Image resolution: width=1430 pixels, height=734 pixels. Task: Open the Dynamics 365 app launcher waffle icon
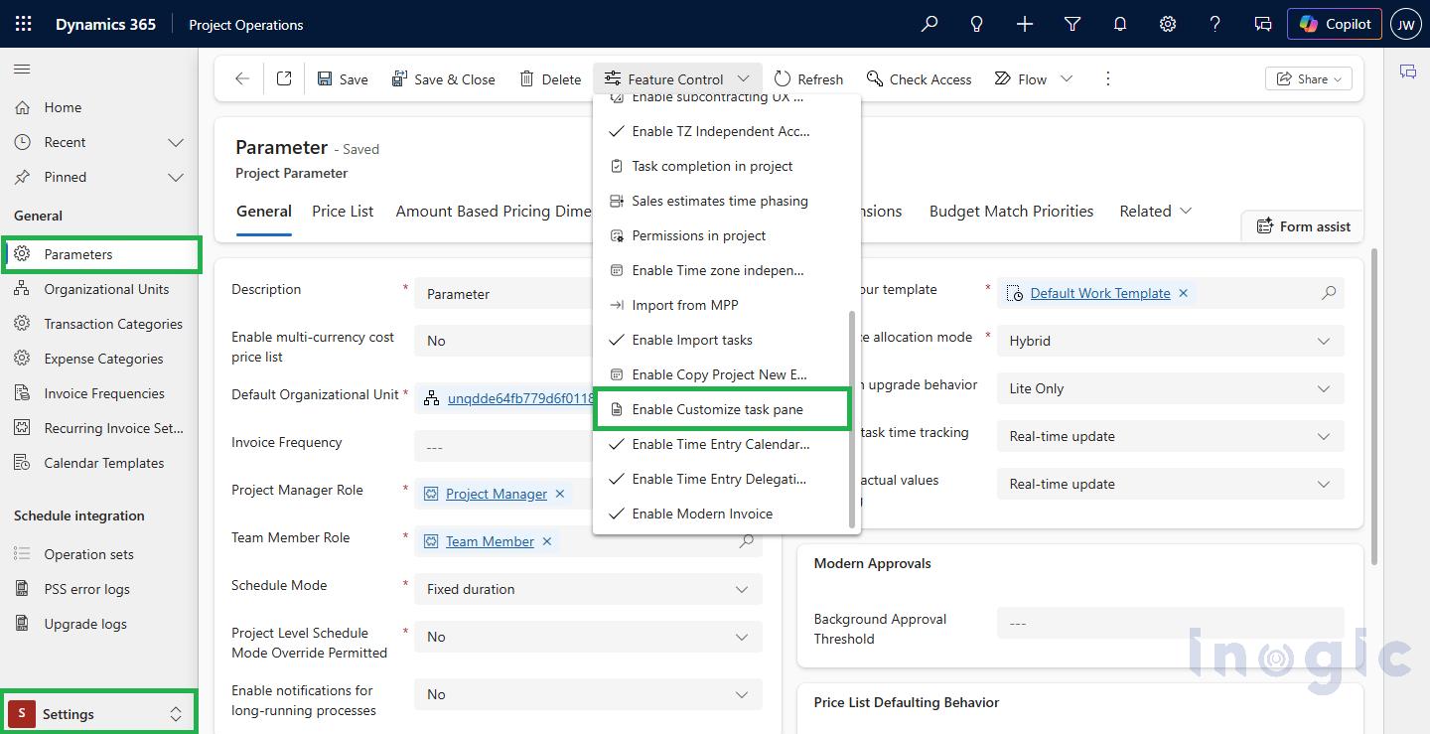[23, 23]
